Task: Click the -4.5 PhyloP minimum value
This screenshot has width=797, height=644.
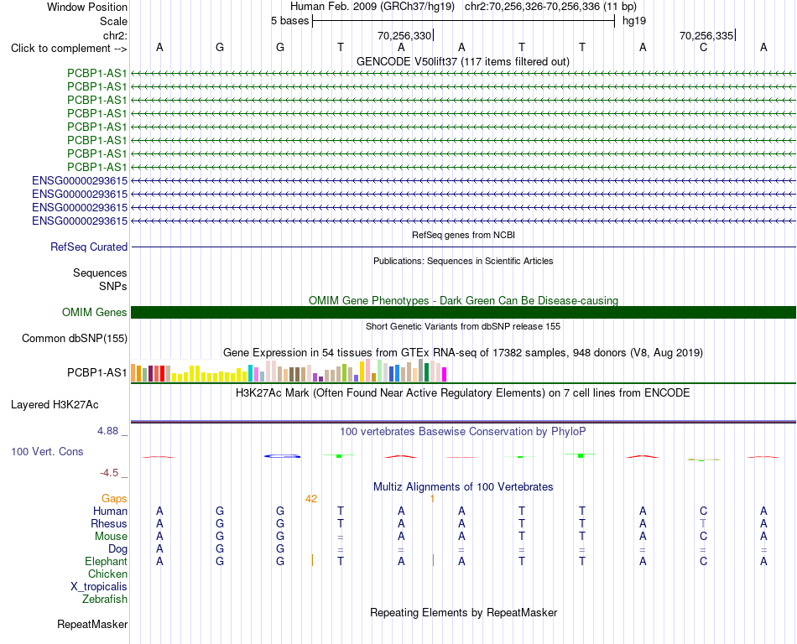Action: [x=109, y=473]
